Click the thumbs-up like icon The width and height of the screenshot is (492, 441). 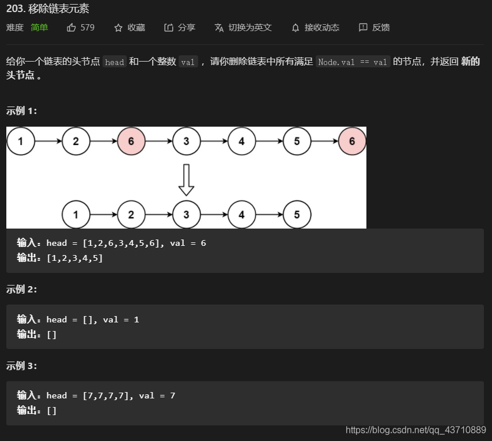click(x=71, y=28)
